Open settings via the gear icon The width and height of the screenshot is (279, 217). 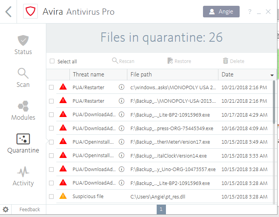(x=5, y=210)
